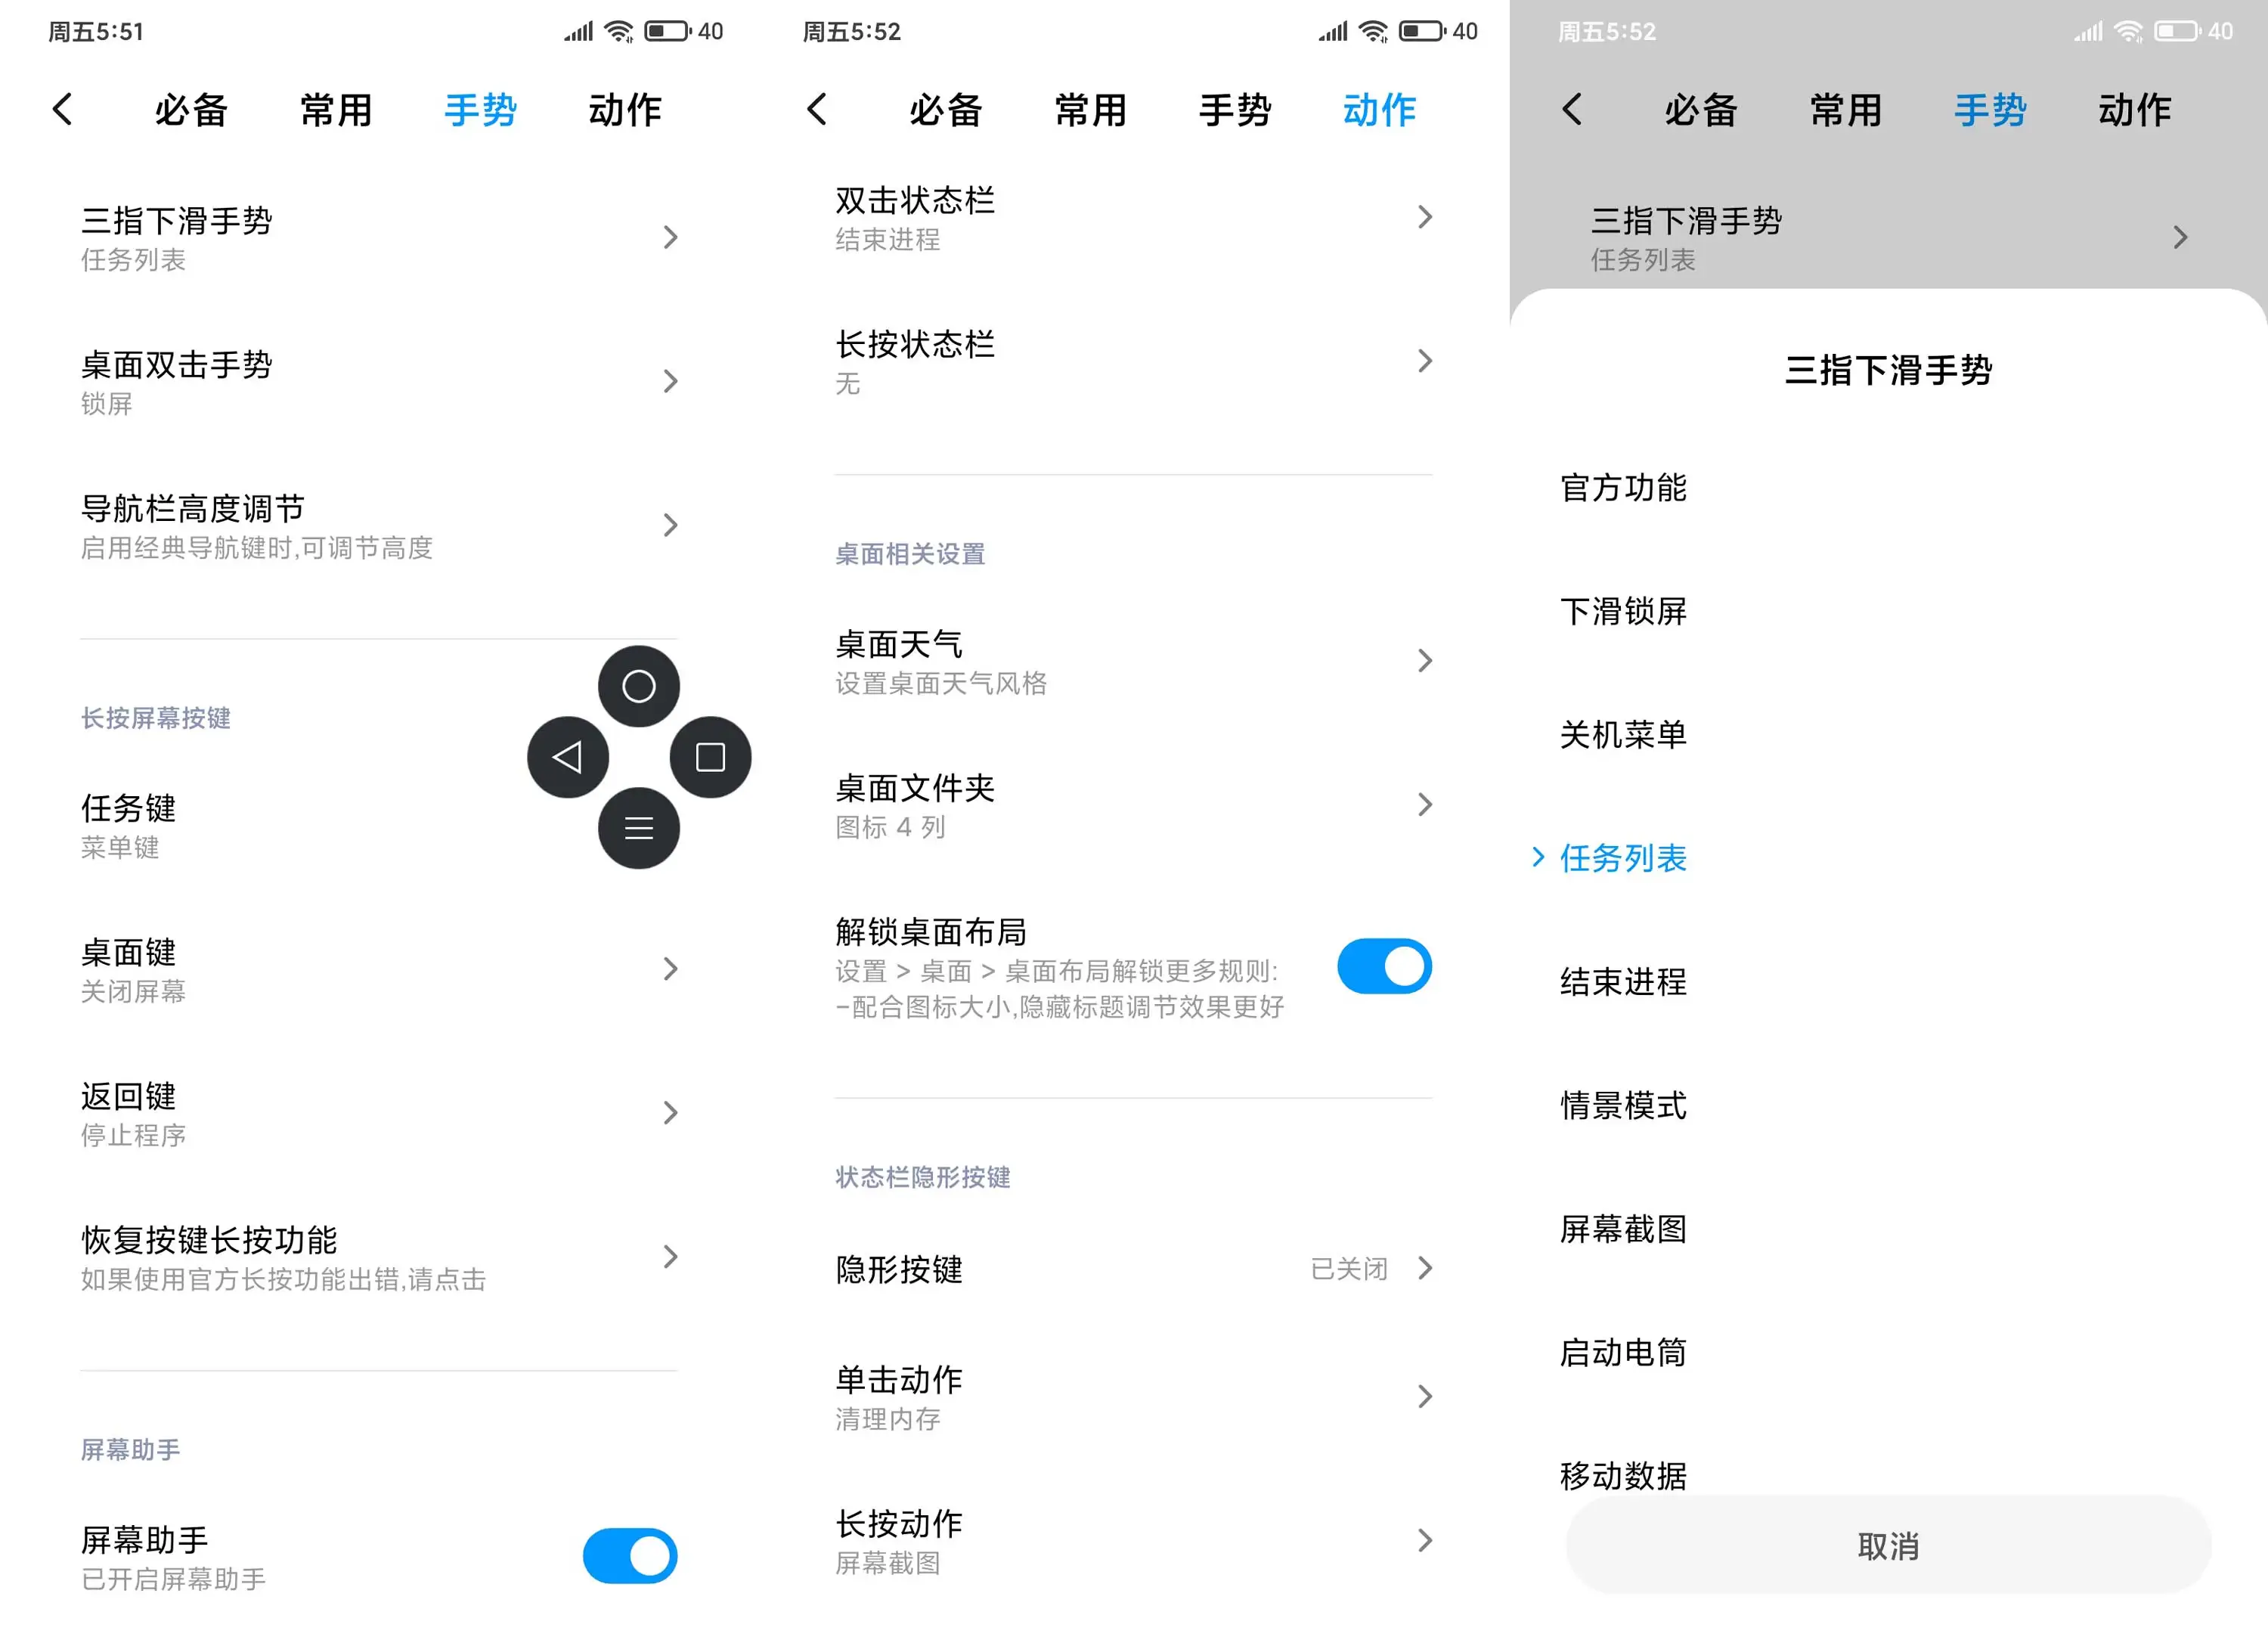Click 官方功能 in three-finger swipe menu
2268x1643 pixels.
tap(1622, 488)
